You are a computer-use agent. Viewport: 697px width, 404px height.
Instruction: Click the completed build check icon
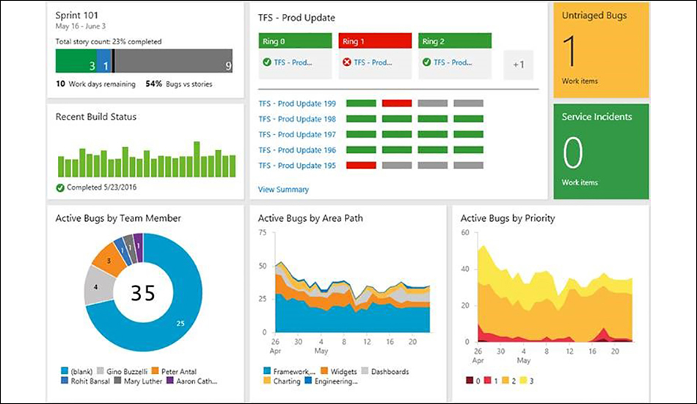pos(60,188)
